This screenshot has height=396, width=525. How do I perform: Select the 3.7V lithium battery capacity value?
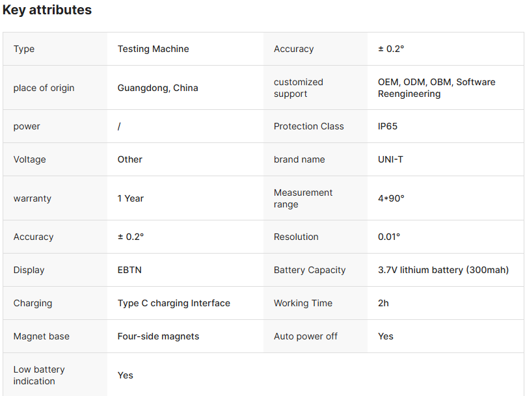pyautogui.click(x=443, y=270)
